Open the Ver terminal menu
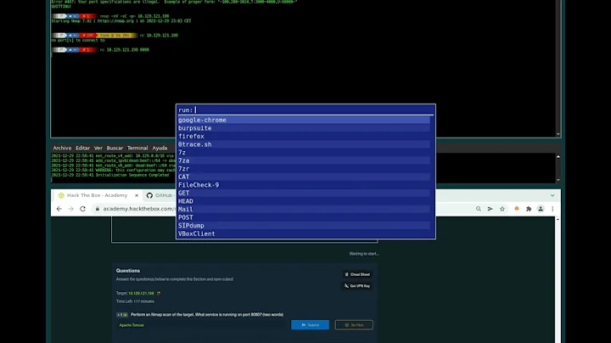611x343 pixels. click(98, 148)
